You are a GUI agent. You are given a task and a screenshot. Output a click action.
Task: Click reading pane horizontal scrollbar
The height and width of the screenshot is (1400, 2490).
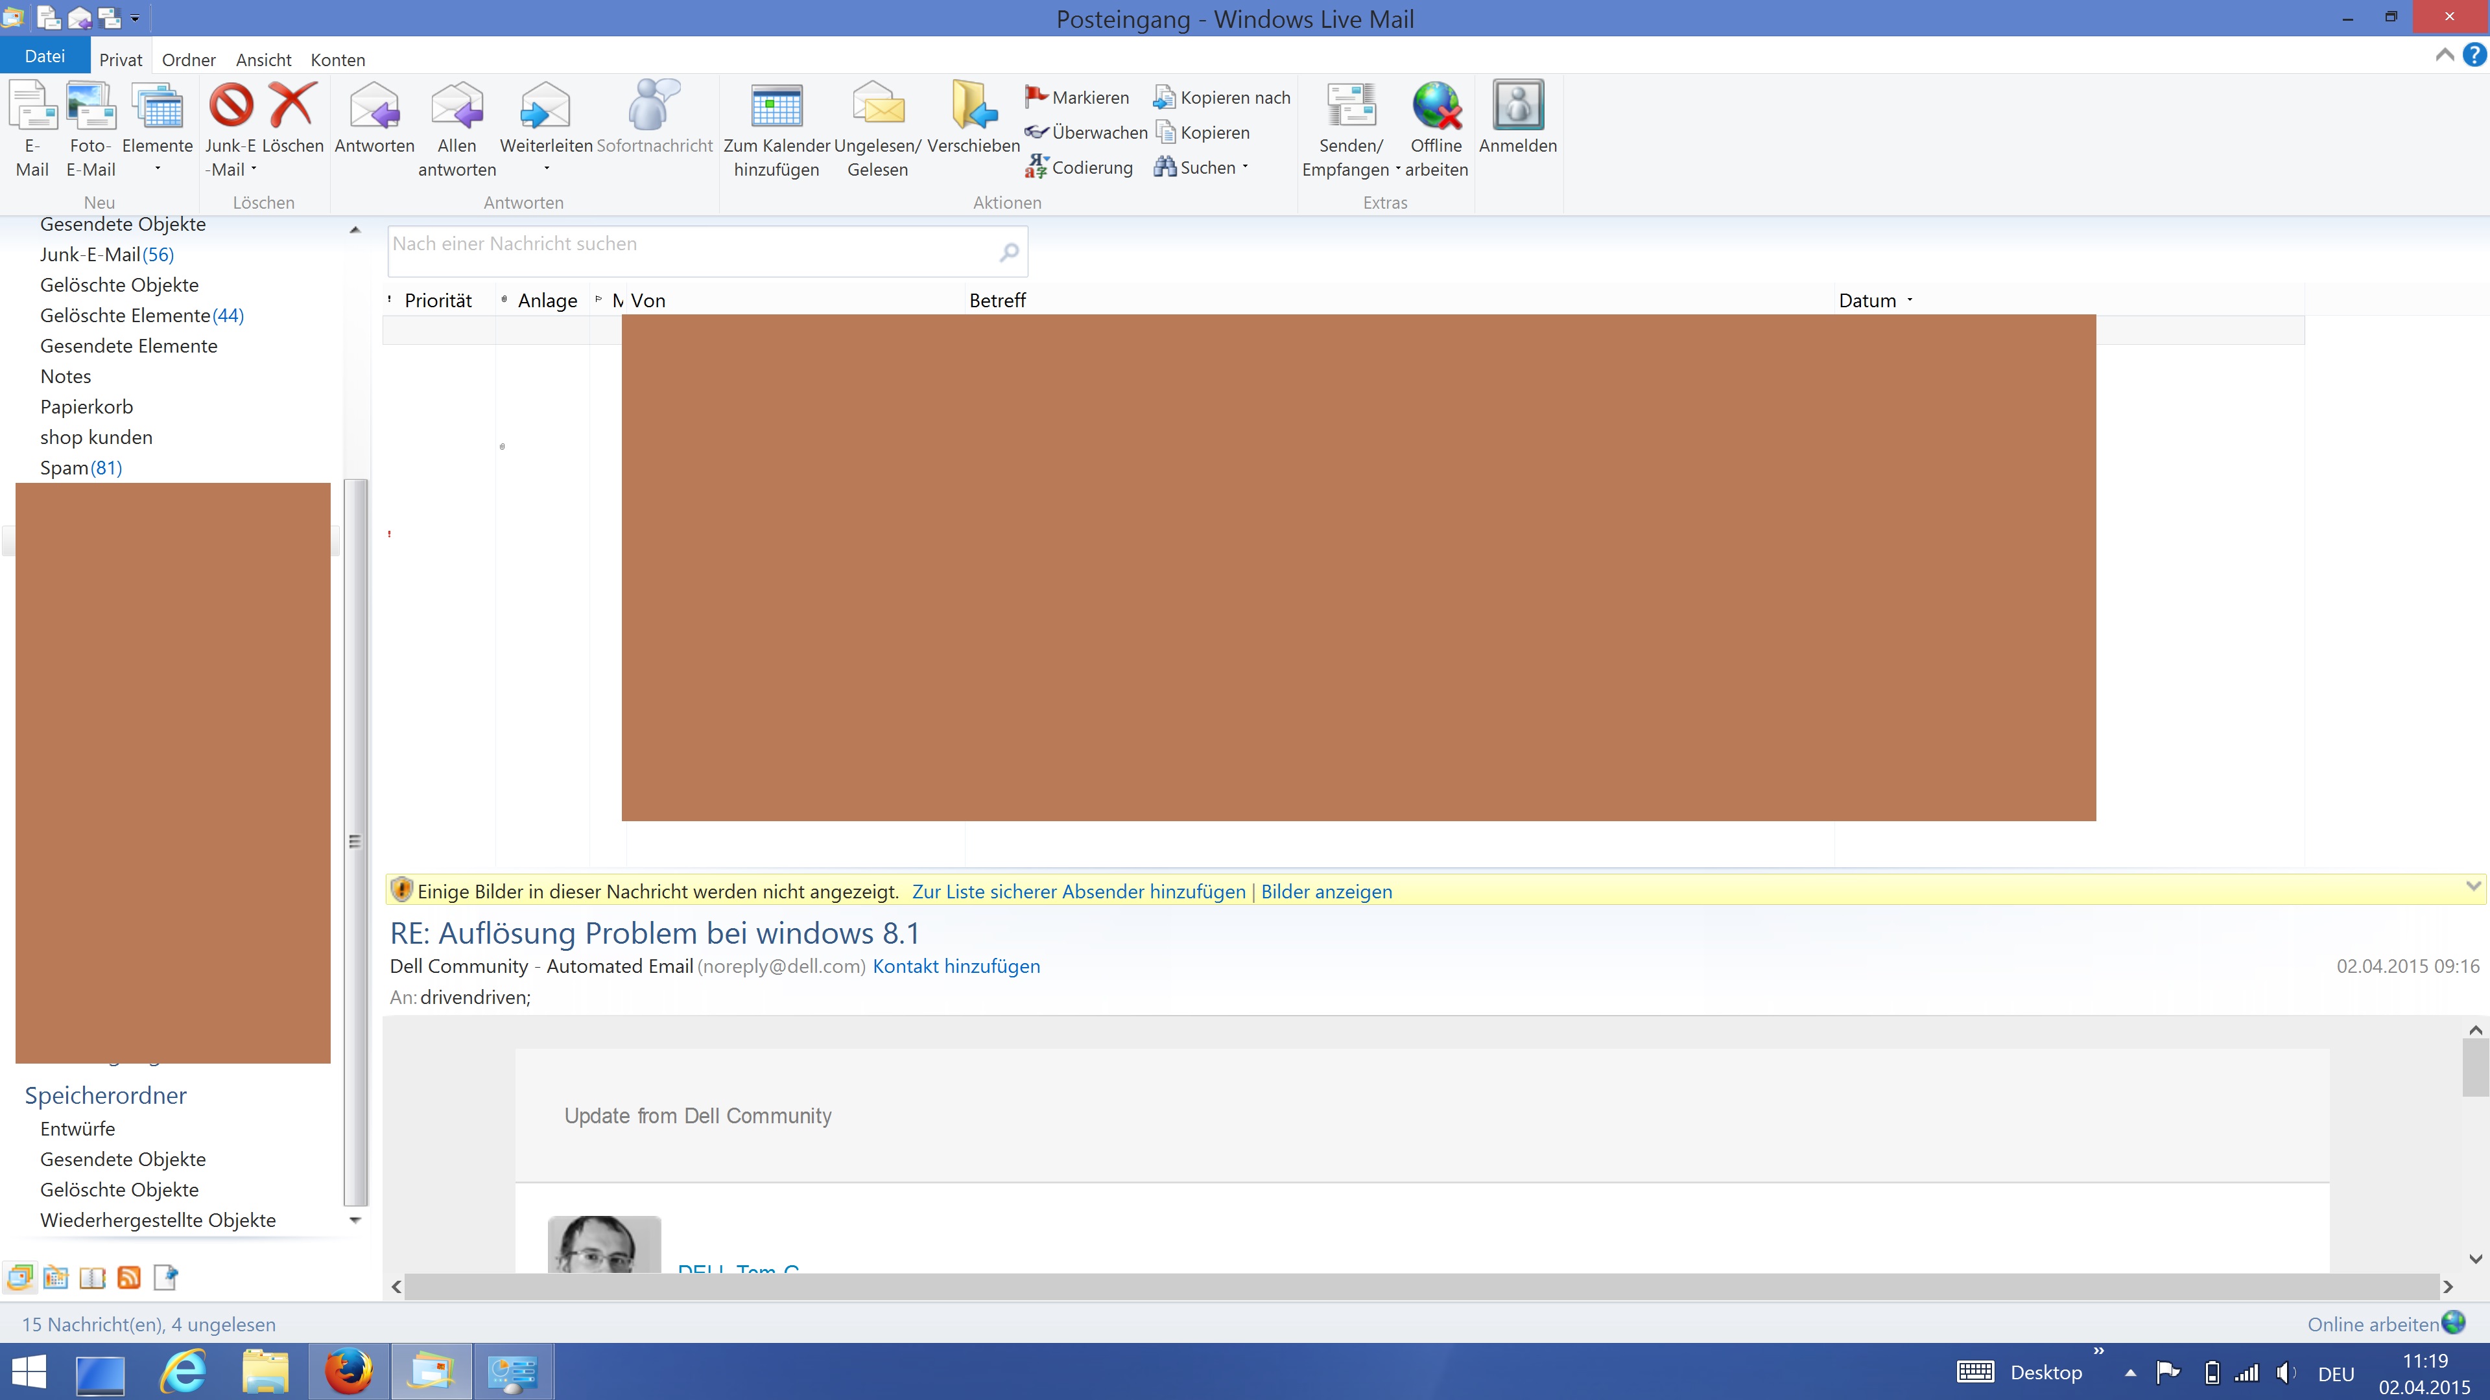tap(1421, 1286)
